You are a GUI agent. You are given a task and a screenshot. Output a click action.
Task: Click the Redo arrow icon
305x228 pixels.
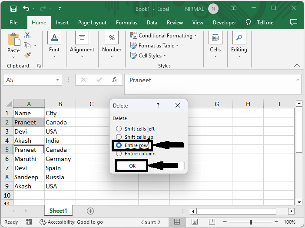43,8
